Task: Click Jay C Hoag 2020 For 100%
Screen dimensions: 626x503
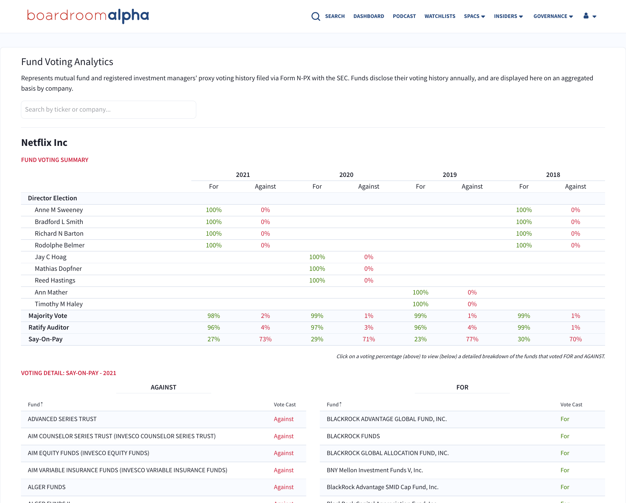Action: [x=317, y=257]
